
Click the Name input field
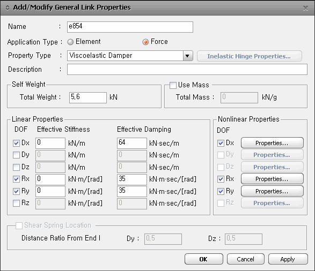(x=130, y=27)
